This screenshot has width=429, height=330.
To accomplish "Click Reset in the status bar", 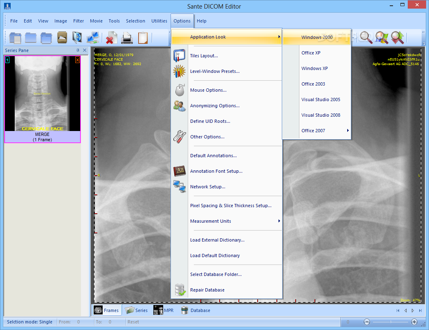I will tap(133, 322).
